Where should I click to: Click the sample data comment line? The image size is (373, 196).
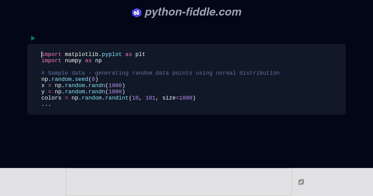[160, 73]
